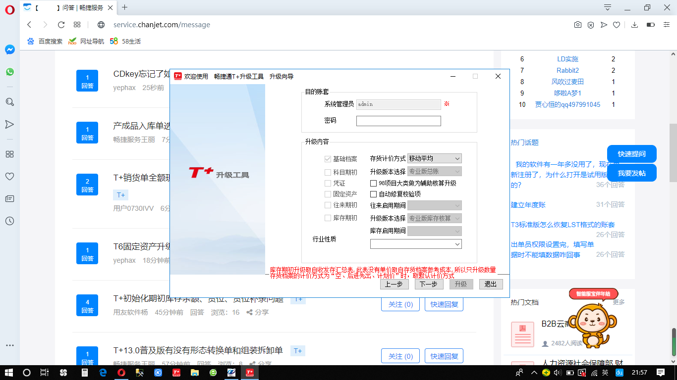Tick the 凭证 checkbox
The image size is (677, 380).
pyautogui.click(x=328, y=183)
